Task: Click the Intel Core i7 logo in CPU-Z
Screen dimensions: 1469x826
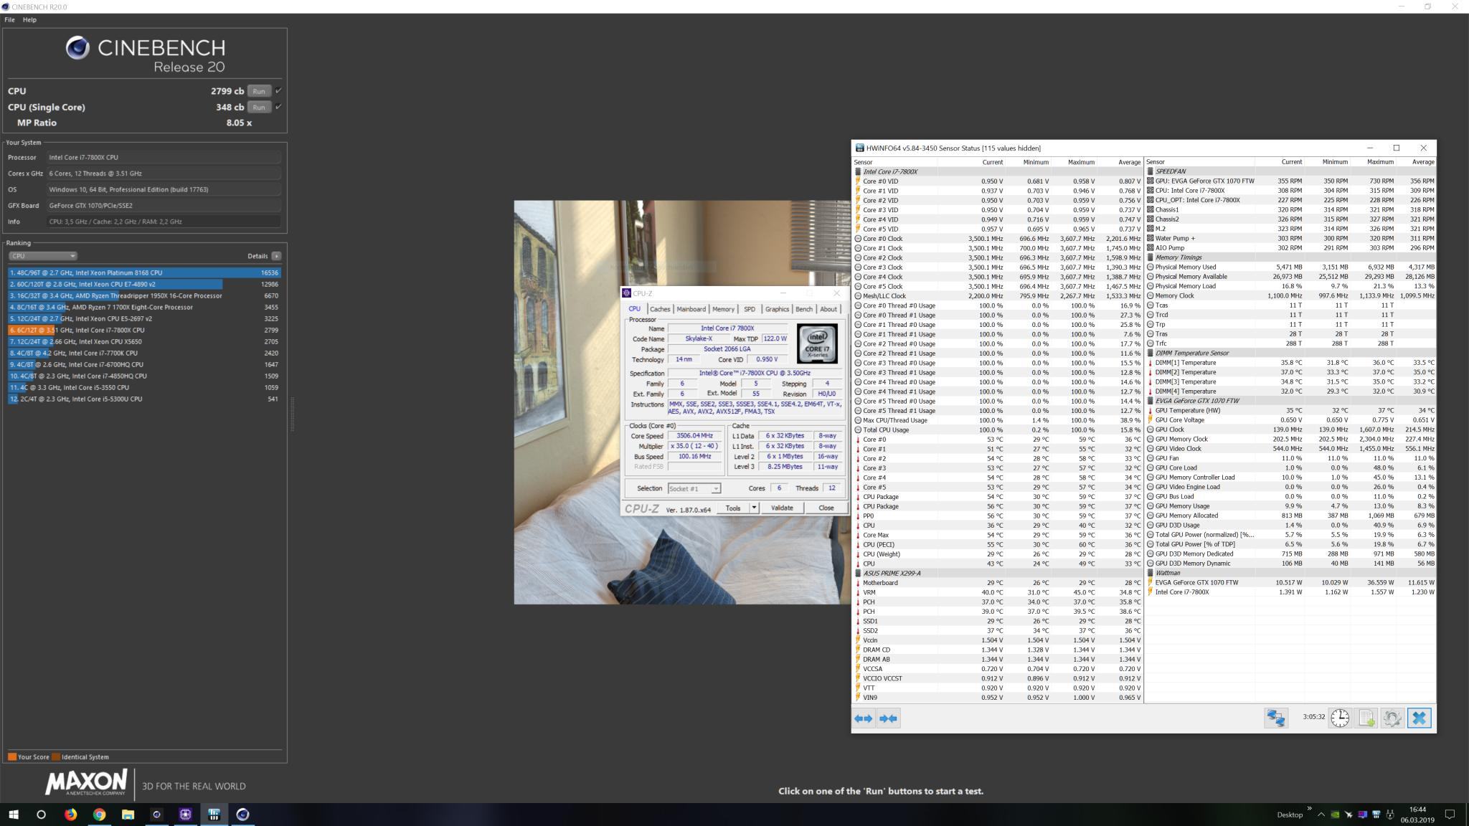Action: pyautogui.click(x=817, y=344)
